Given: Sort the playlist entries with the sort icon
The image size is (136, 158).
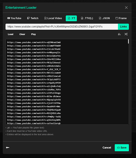Looking at the screenshot, I should click(119, 34).
